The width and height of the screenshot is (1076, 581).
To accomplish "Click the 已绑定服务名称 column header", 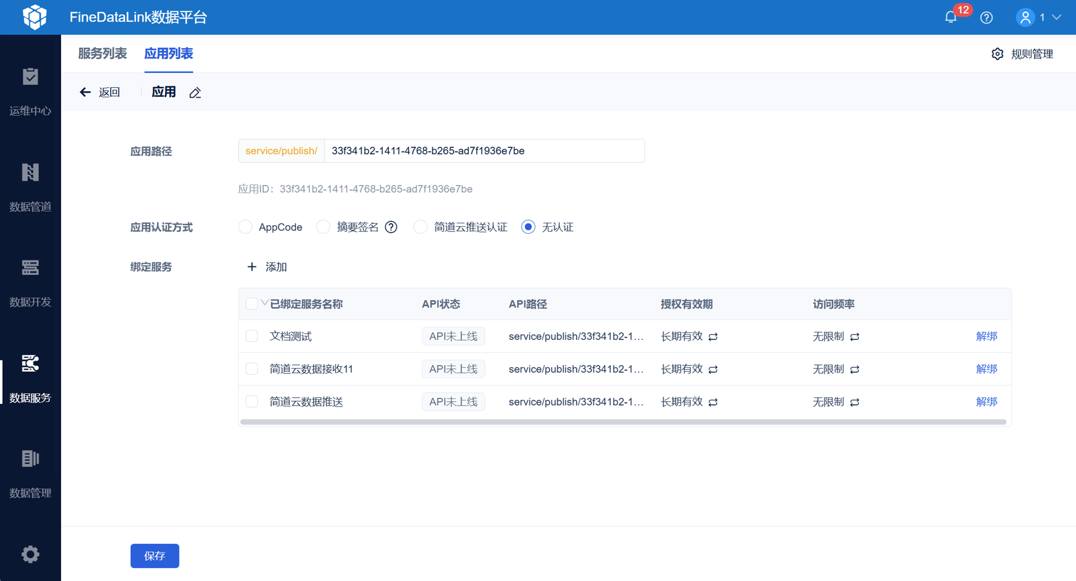I will (306, 304).
